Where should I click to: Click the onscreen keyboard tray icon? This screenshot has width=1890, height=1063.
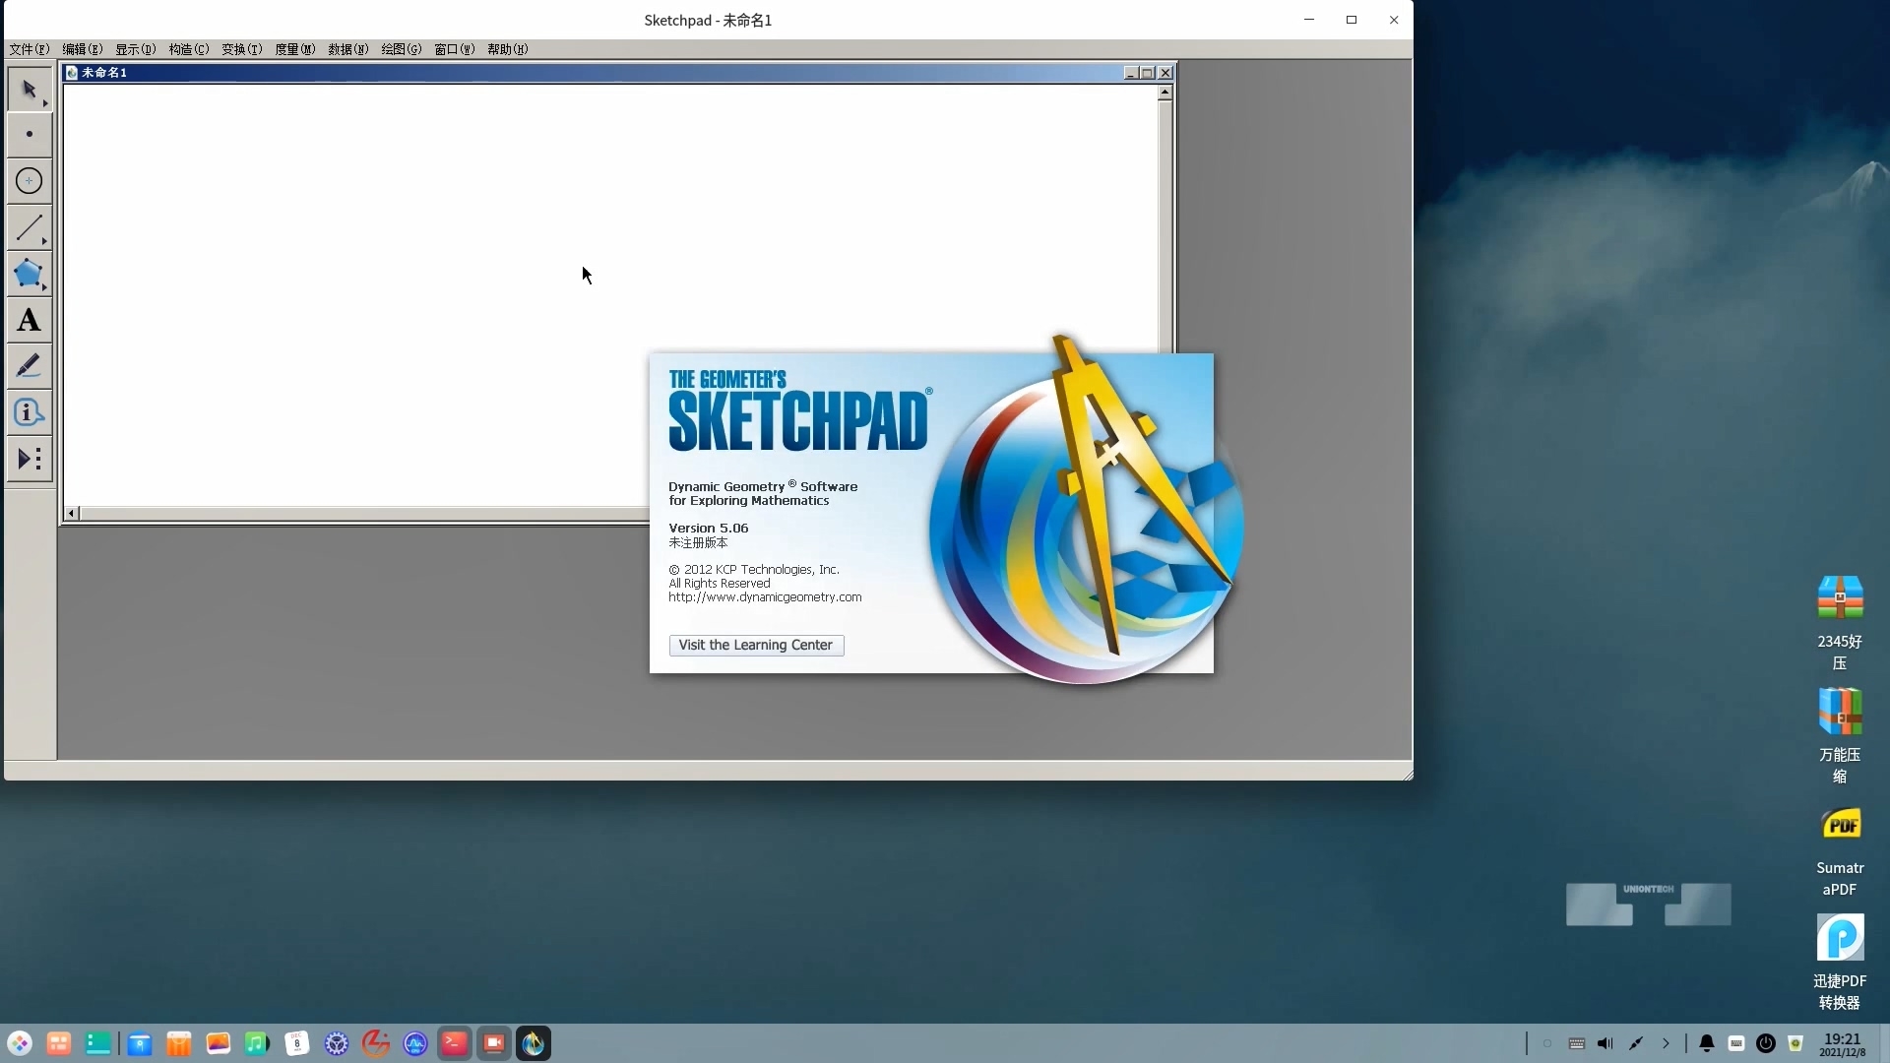point(1576,1043)
